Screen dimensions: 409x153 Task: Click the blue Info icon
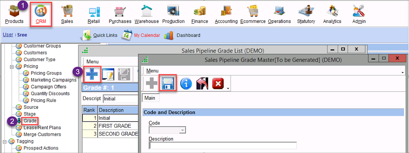tap(186, 84)
